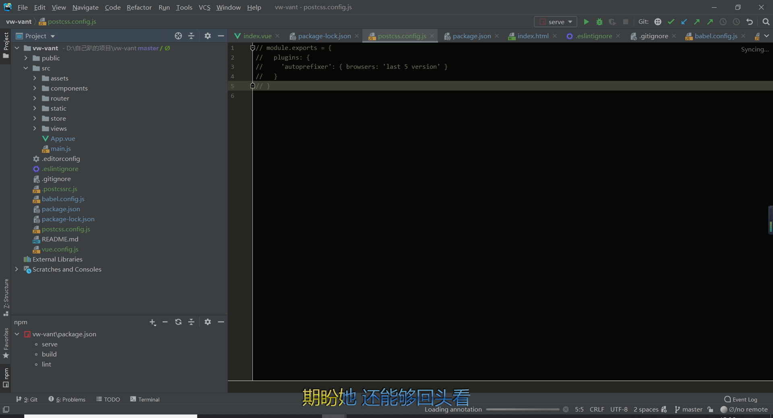Select the build npm script
Viewport: 773px width, 418px height.
click(x=49, y=354)
